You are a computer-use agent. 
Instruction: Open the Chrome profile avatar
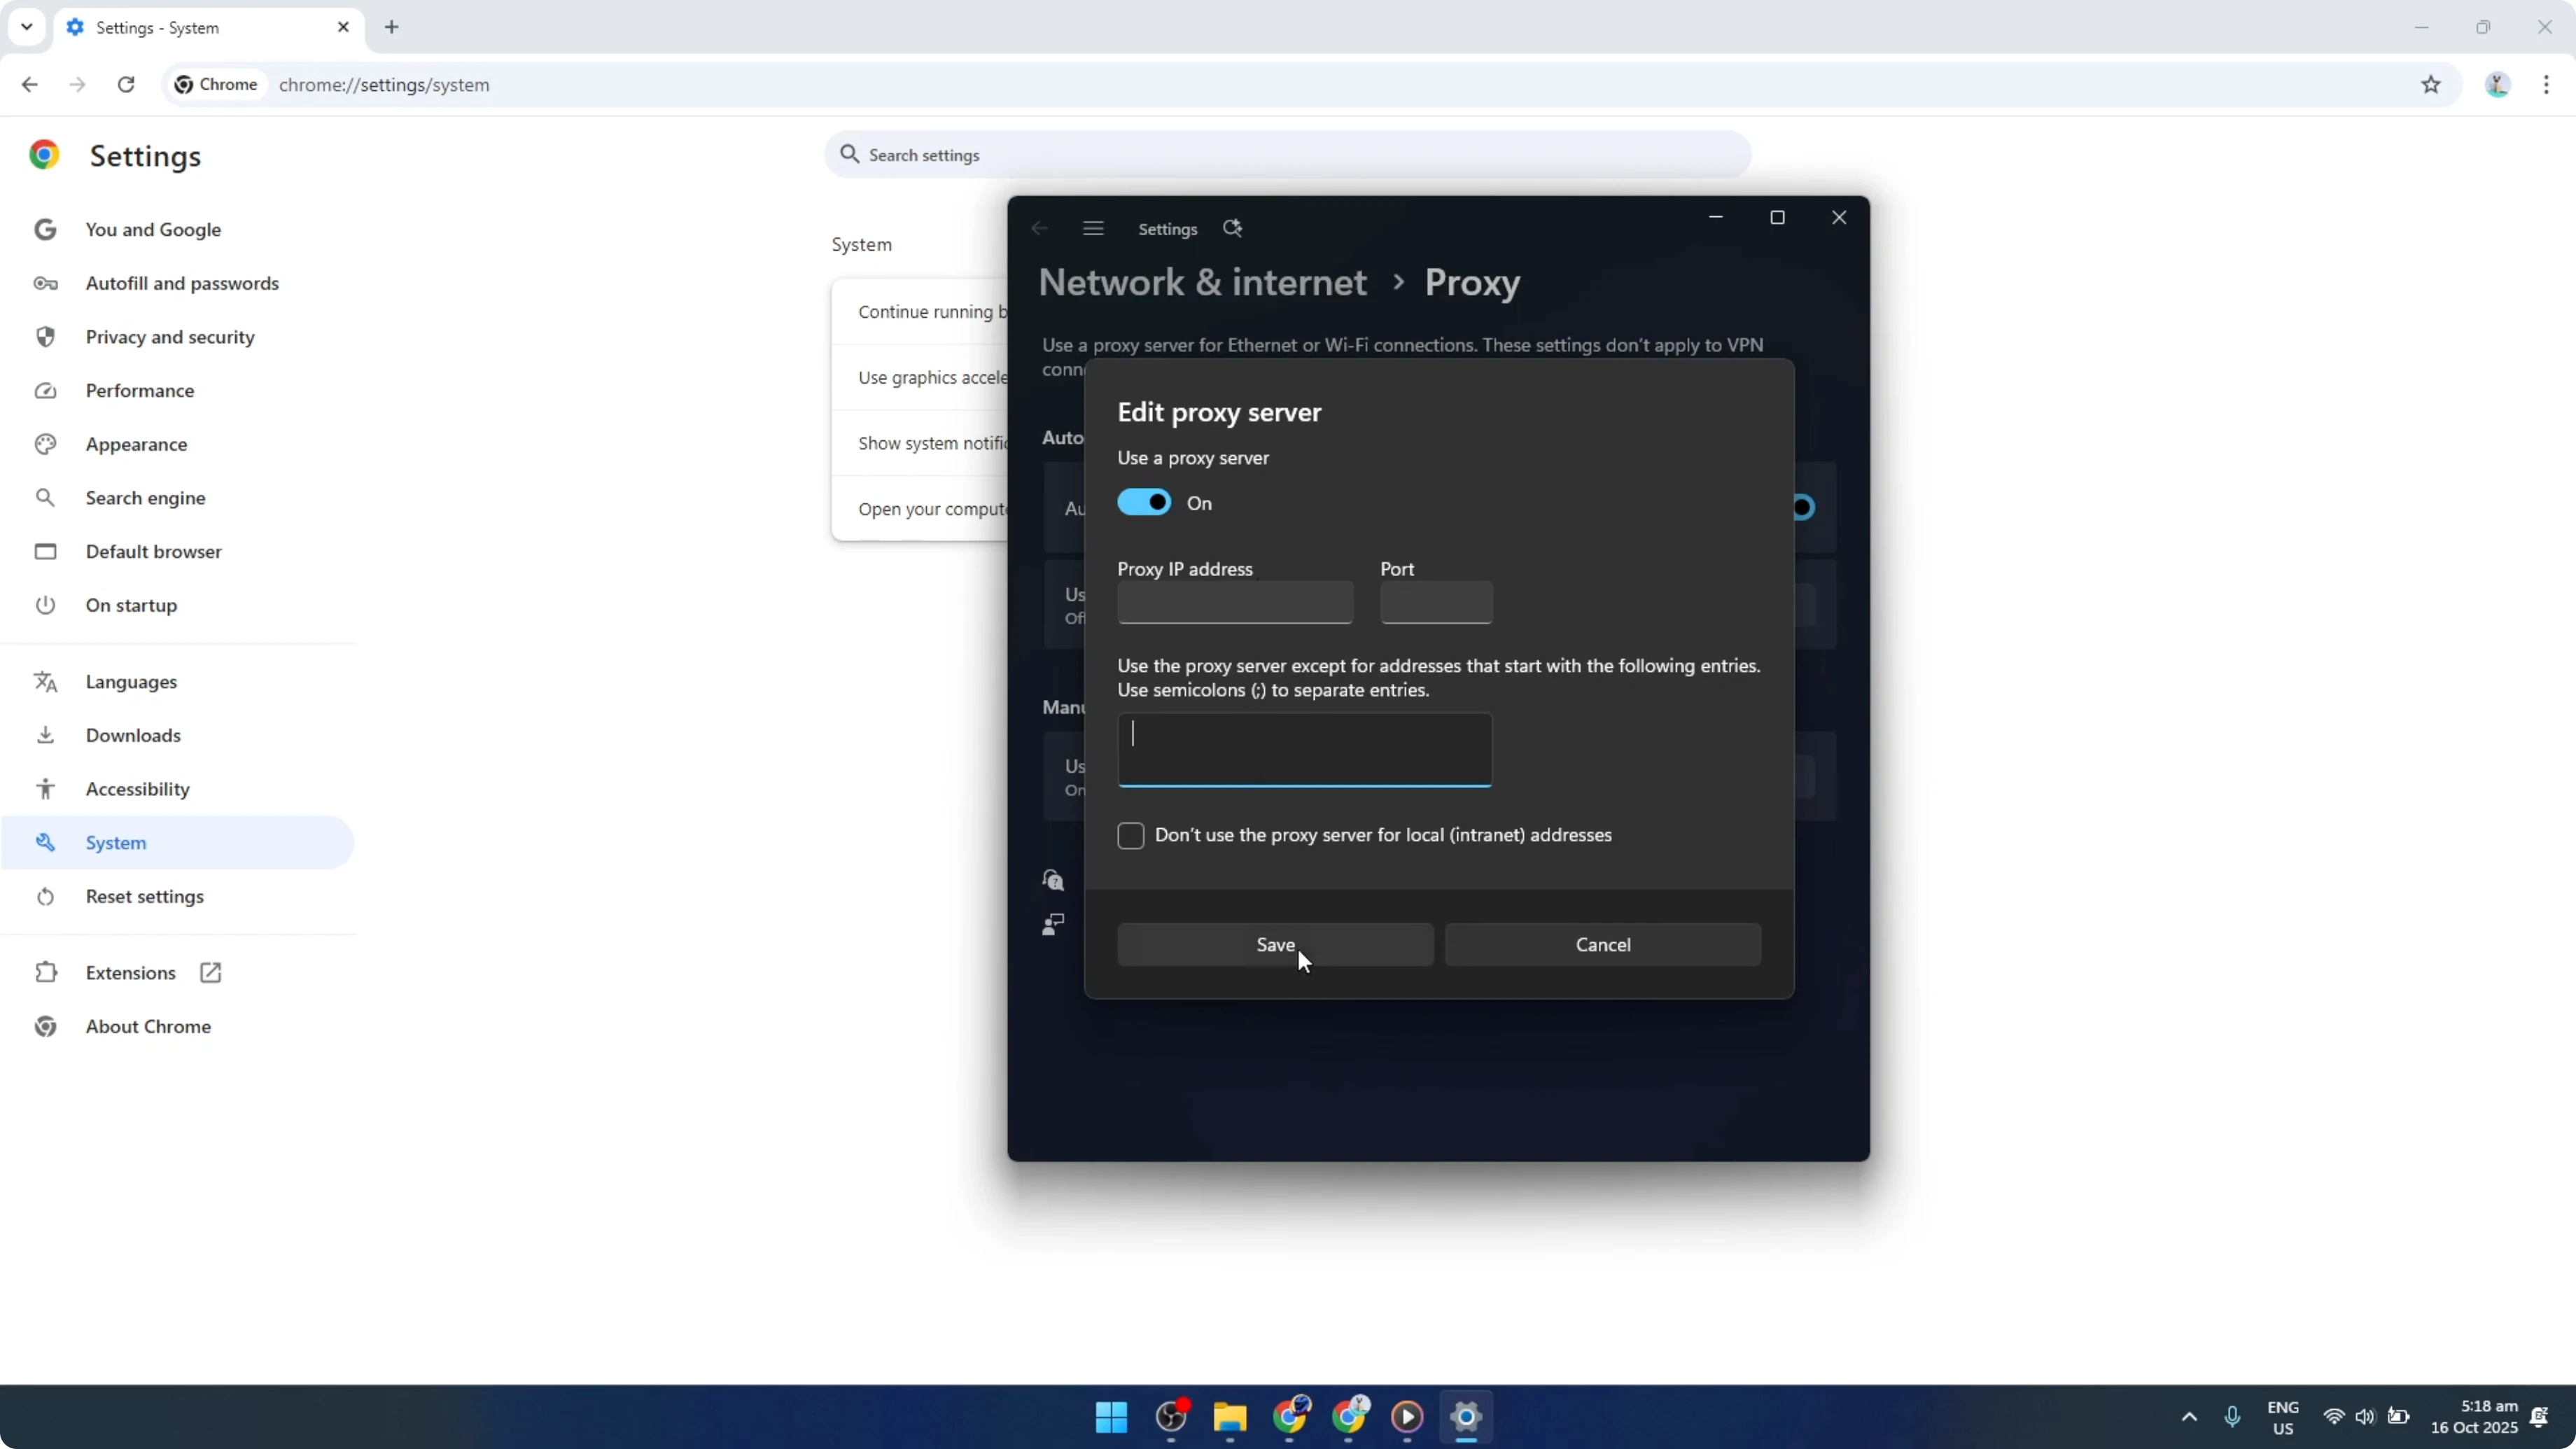(2497, 85)
